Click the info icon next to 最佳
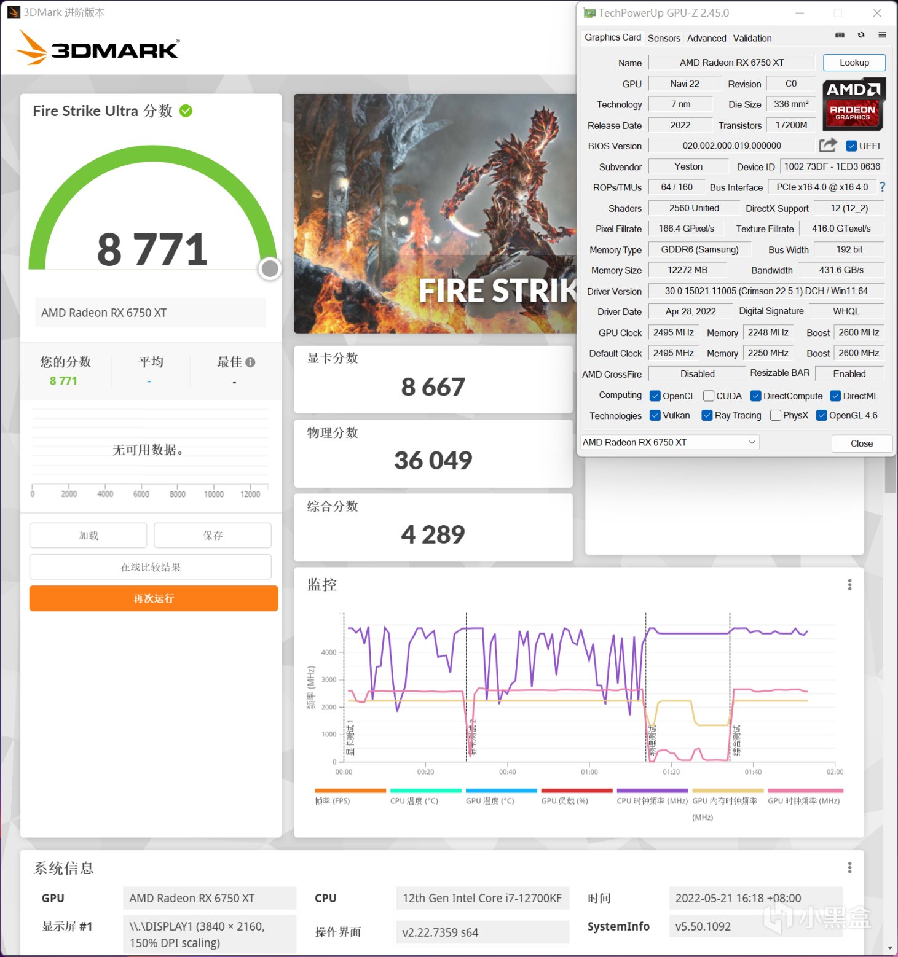Image resolution: width=898 pixels, height=957 pixels. click(x=250, y=362)
